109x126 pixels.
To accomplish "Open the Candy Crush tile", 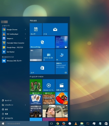I will (x=62, y=98).
